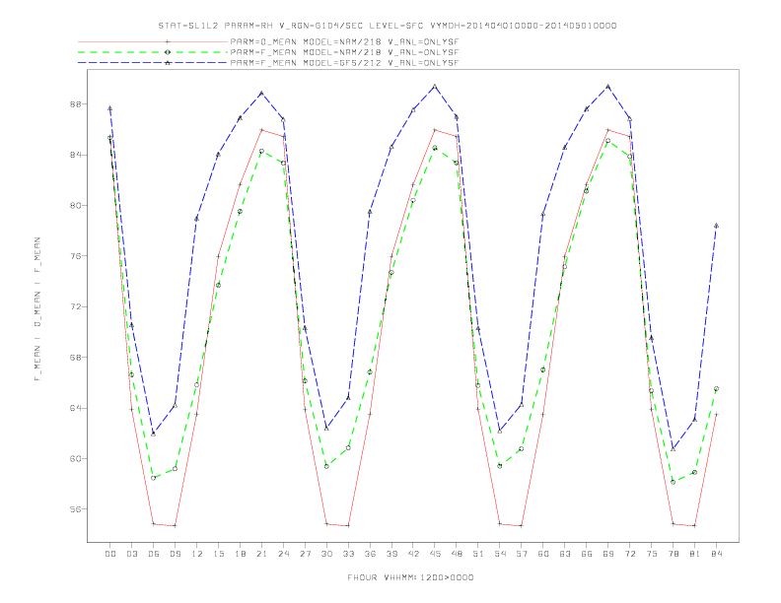This screenshot has height=603, width=781.
Task: Click the x-axis tick label 27
Action: 305,554
